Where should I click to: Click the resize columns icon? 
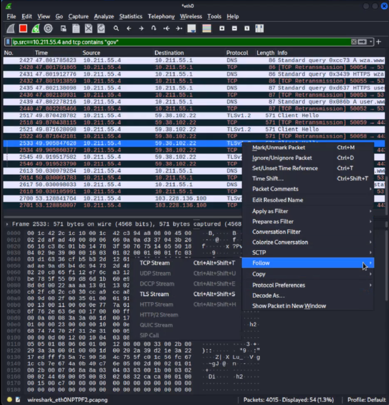click(259, 29)
